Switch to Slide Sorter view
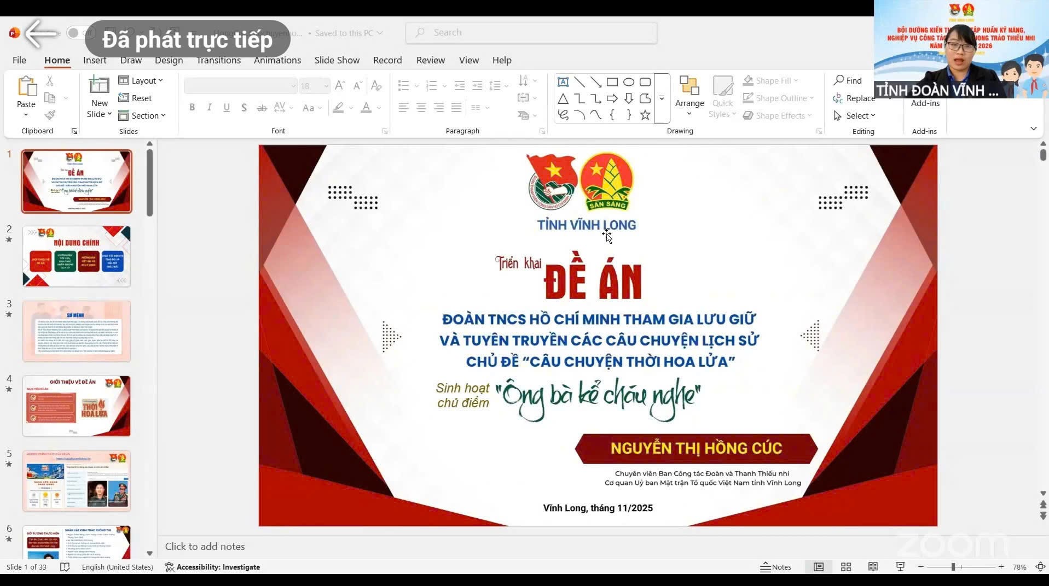Image resolution: width=1049 pixels, height=586 pixels. [846, 567]
